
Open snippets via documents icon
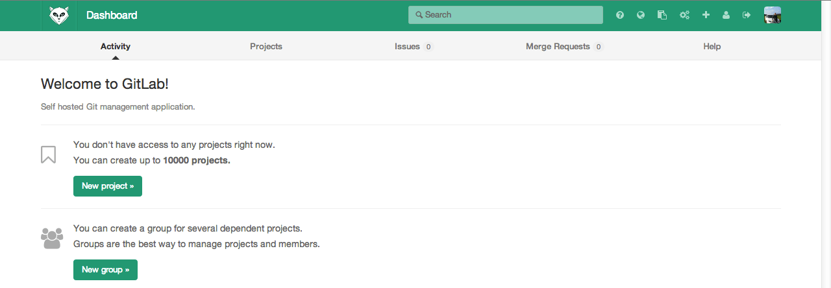coord(662,15)
